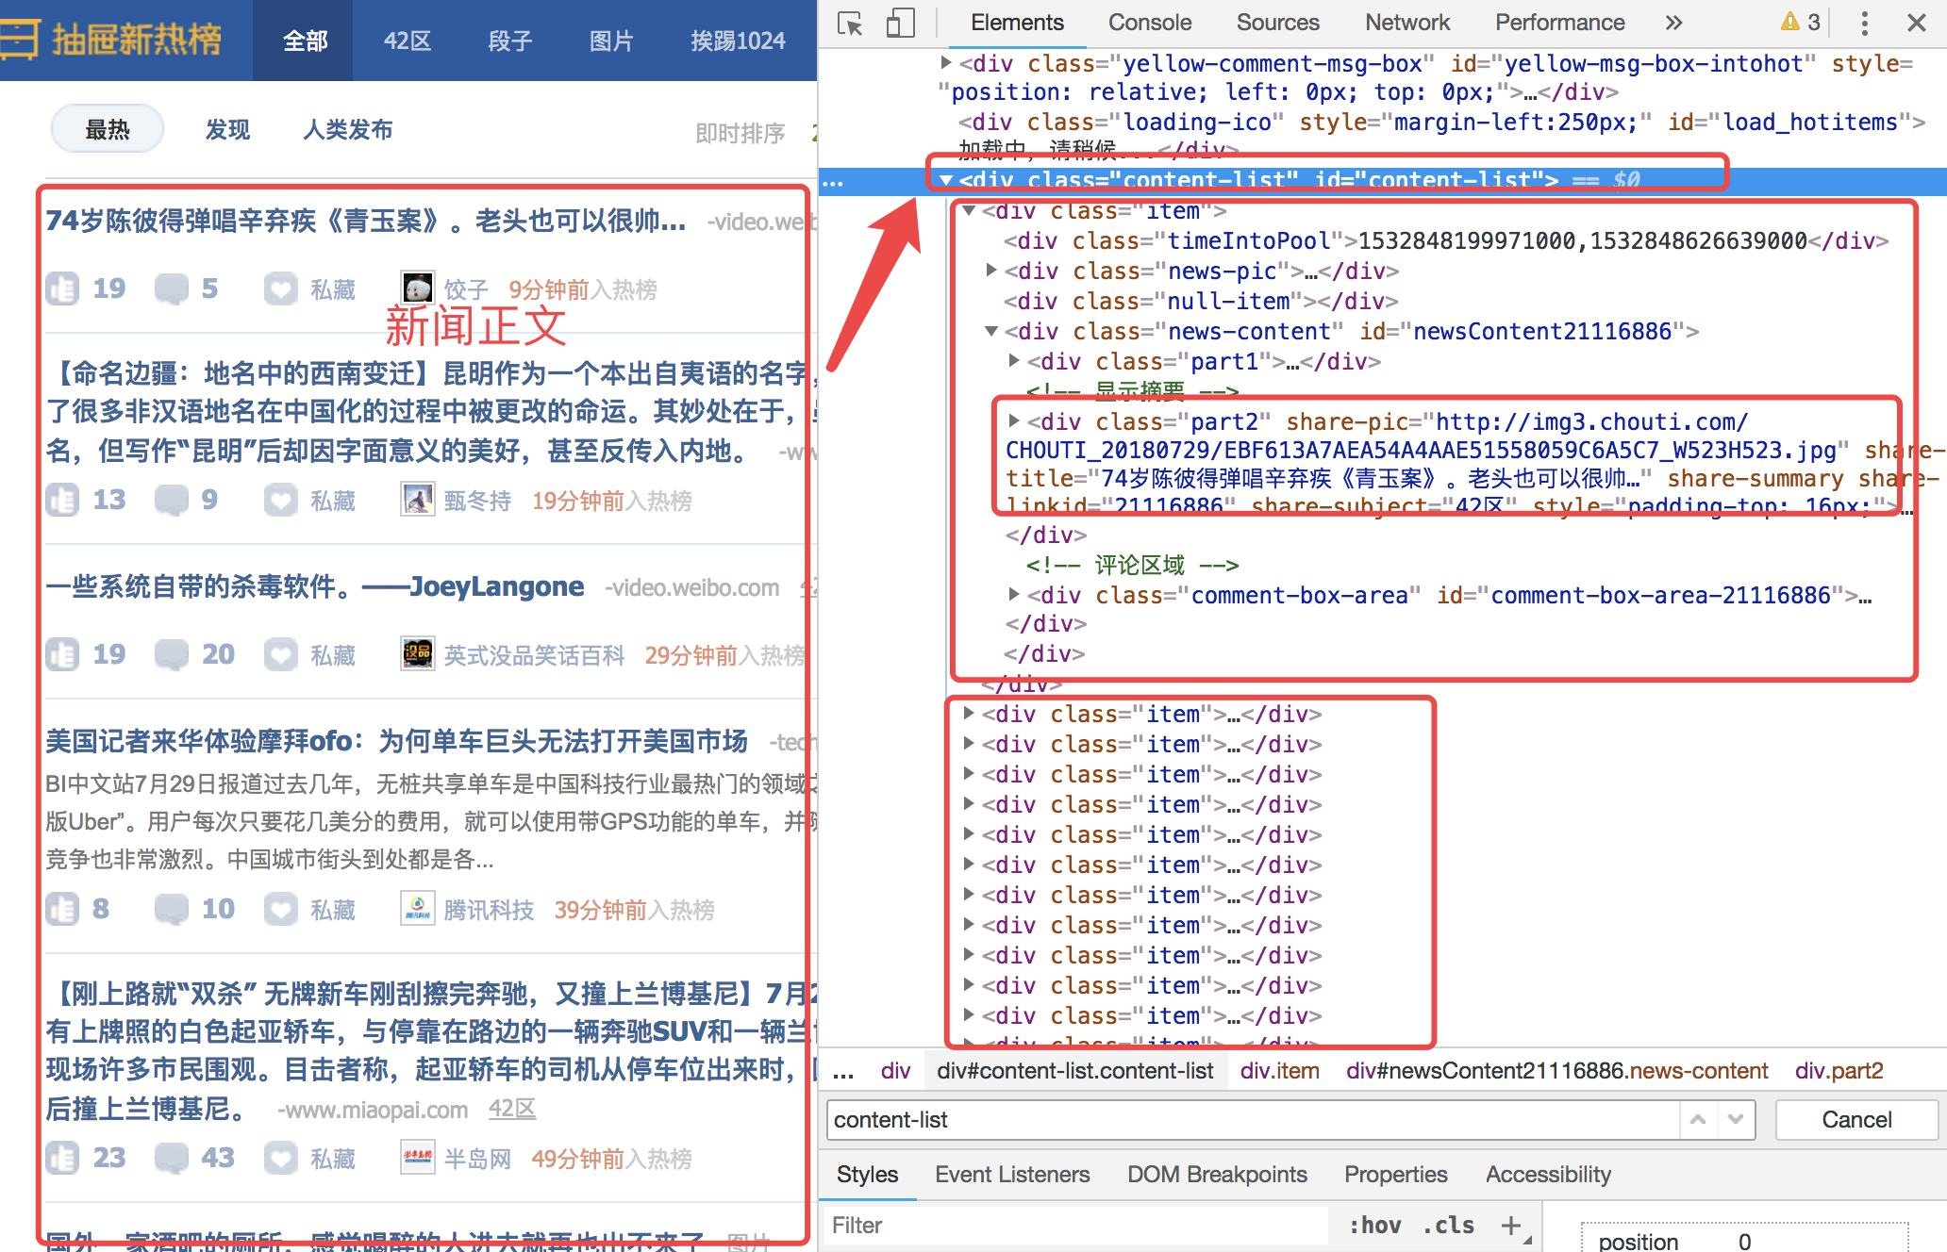Show more DevTools tabs chevron
Image resolution: width=1947 pixels, height=1252 pixels.
[1673, 23]
